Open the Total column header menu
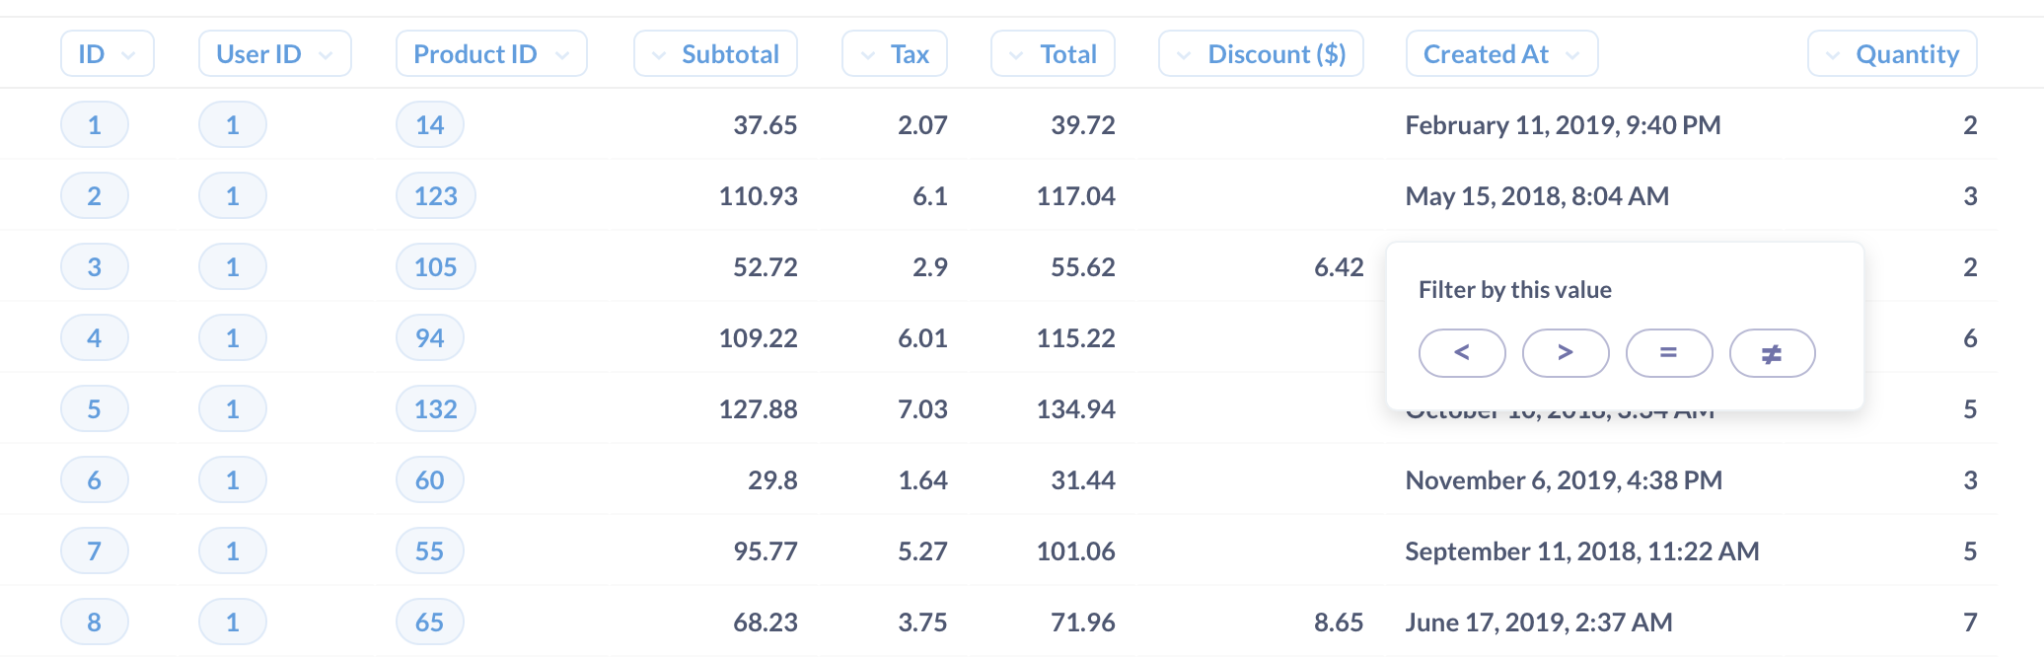The image size is (2044, 659). pos(1053,54)
